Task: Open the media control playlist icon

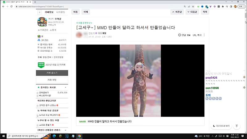Action: point(227,7)
